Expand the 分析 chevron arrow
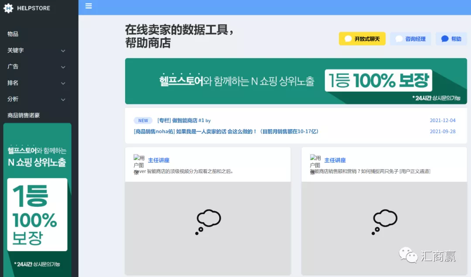Image resolution: width=471 pixels, height=277 pixels. (63, 99)
